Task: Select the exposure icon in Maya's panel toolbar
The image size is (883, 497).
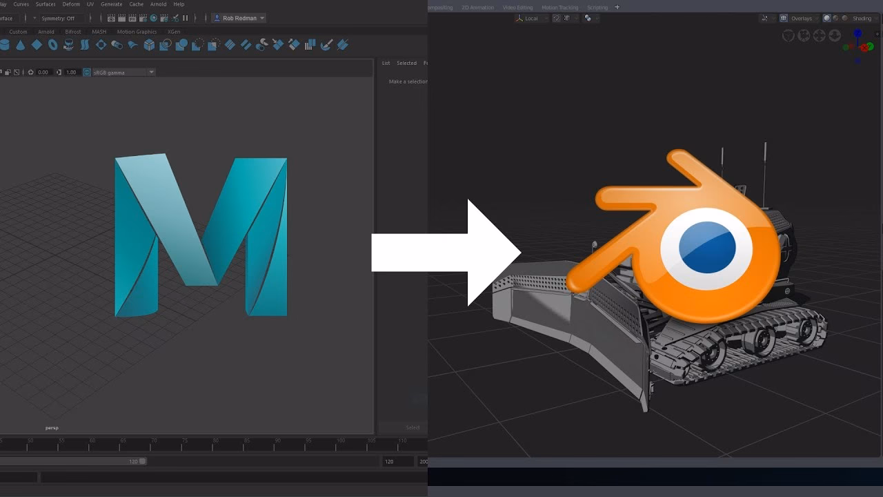Action: [31, 72]
